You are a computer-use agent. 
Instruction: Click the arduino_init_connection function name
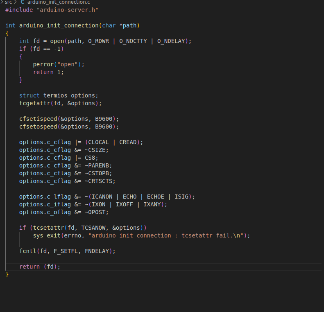(x=59, y=26)
